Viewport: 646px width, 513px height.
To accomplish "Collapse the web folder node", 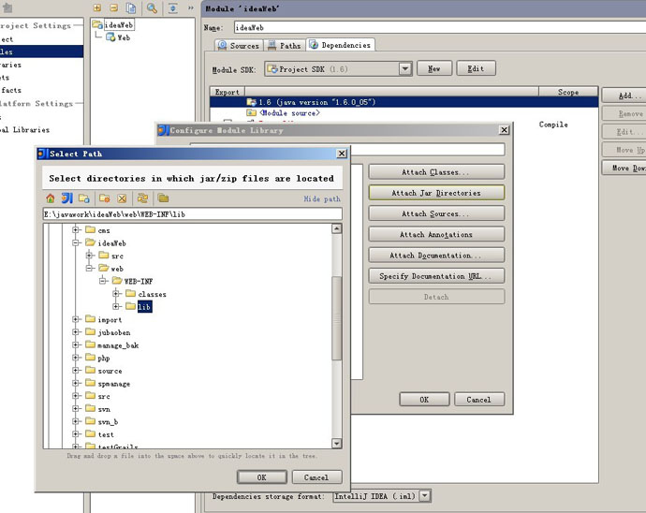I will coord(89,269).
